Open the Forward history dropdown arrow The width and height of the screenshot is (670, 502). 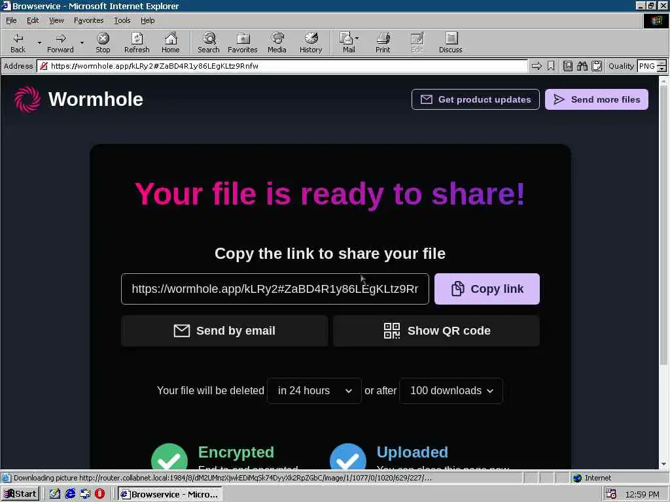82,42
